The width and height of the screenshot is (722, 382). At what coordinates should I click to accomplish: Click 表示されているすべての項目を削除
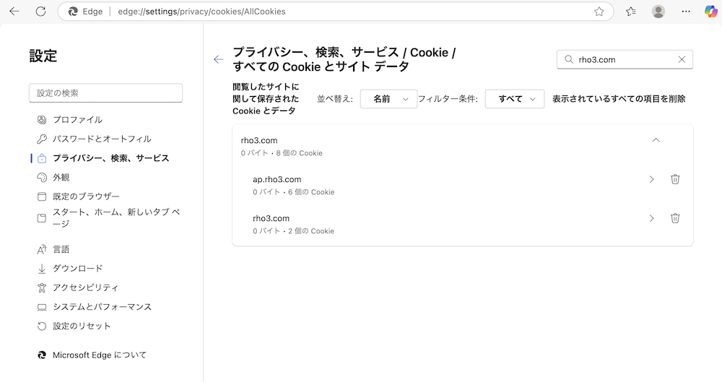click(x=619, y=99)
